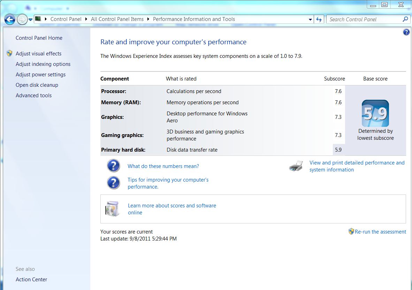Click the Processor subscore 7.6

[338, 91]
